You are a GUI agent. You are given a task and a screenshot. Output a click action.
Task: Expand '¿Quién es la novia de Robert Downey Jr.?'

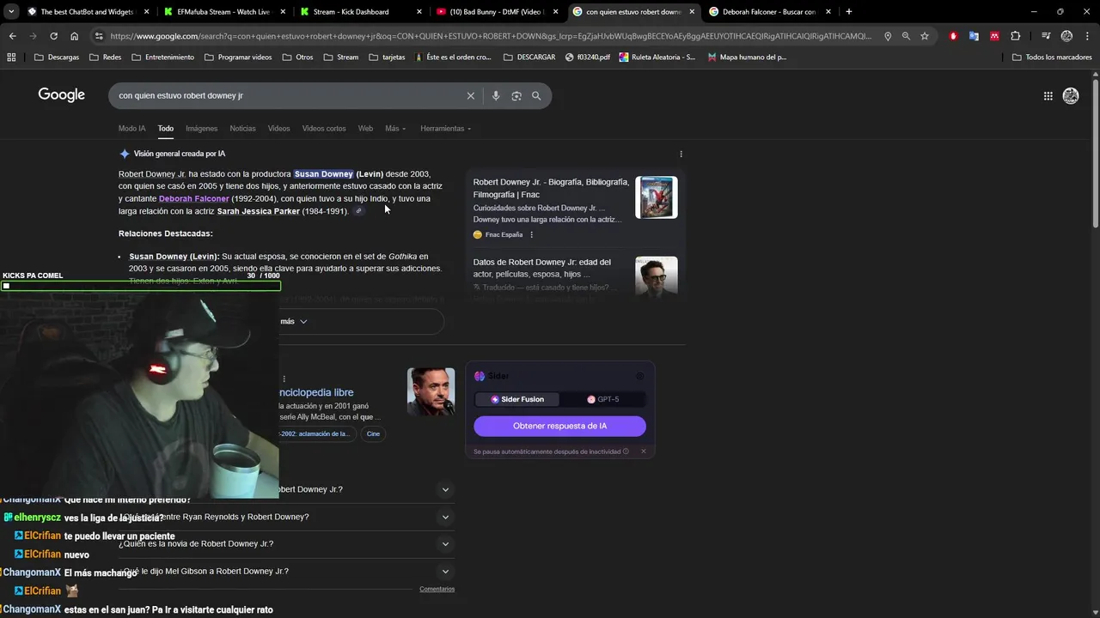tap(445, 544)
